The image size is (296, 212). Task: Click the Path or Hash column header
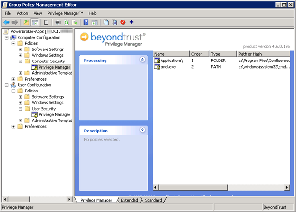coord(263,54)
